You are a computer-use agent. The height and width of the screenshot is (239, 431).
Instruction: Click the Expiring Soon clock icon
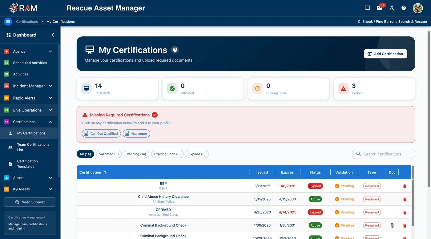point(258,89)
